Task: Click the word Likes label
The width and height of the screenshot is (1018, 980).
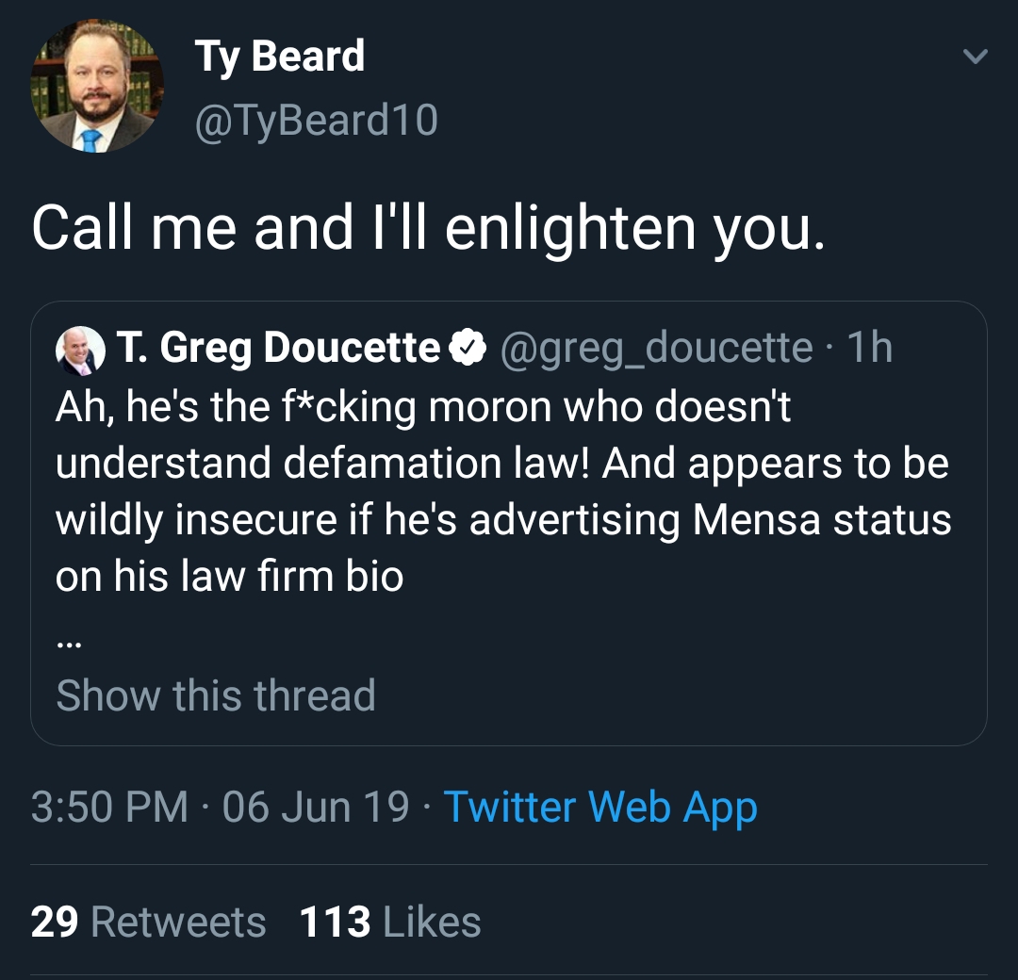Action: tap(432, 922)
